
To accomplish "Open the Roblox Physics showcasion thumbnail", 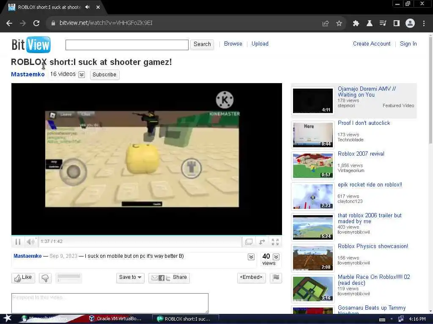I will [313, 258].
